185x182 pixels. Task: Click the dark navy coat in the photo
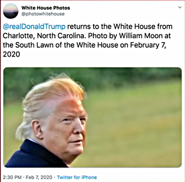coord(36,155)
